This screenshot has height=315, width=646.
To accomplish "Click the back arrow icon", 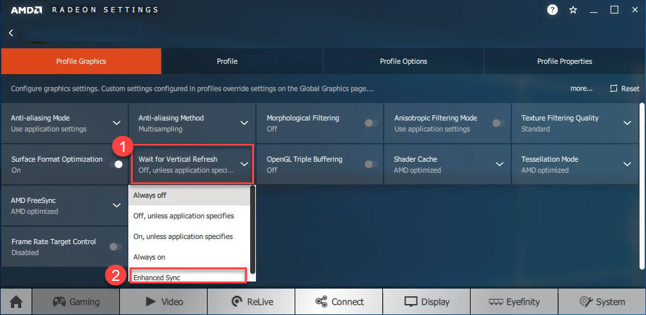I will click(x=11, y=33).
